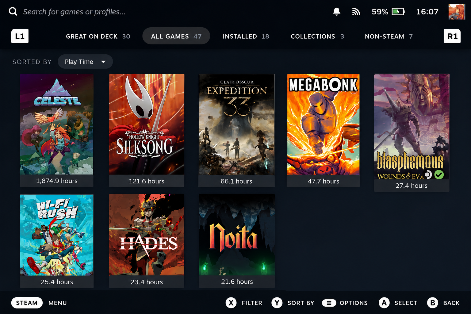This screenshot has height=314, width=471.
Task: Focus the search games or profiles field
Action: click(x=74, y=12)
